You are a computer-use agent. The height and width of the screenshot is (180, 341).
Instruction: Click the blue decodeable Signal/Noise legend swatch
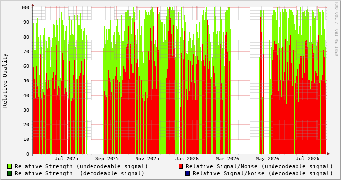tap(188, 173)
